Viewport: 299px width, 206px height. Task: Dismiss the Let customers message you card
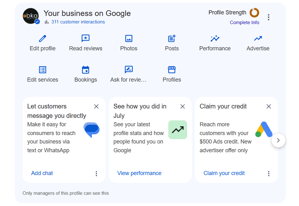(96, 107)
